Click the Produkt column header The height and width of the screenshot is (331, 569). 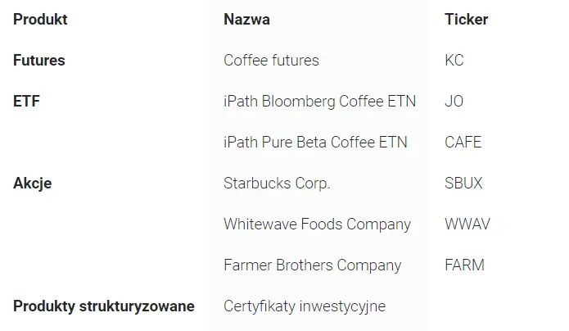click(40, 20)
